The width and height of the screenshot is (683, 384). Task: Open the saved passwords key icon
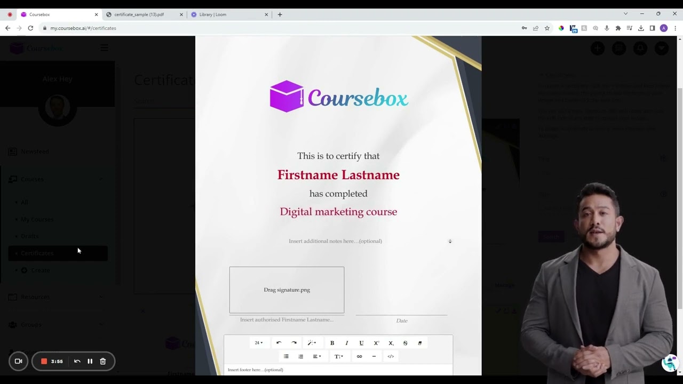tap(525, 28)
